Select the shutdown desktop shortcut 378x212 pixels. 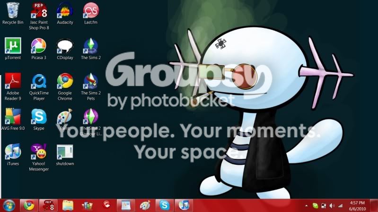65,155
